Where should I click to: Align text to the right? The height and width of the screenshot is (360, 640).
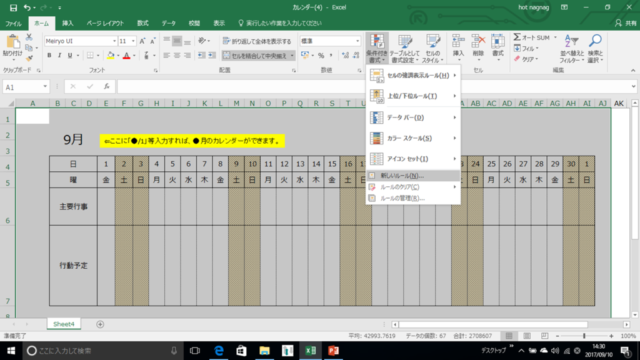pos(187,55)
